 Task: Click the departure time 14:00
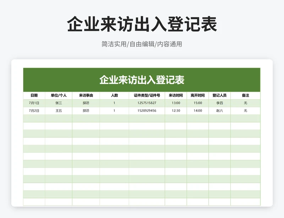point(198,111)
